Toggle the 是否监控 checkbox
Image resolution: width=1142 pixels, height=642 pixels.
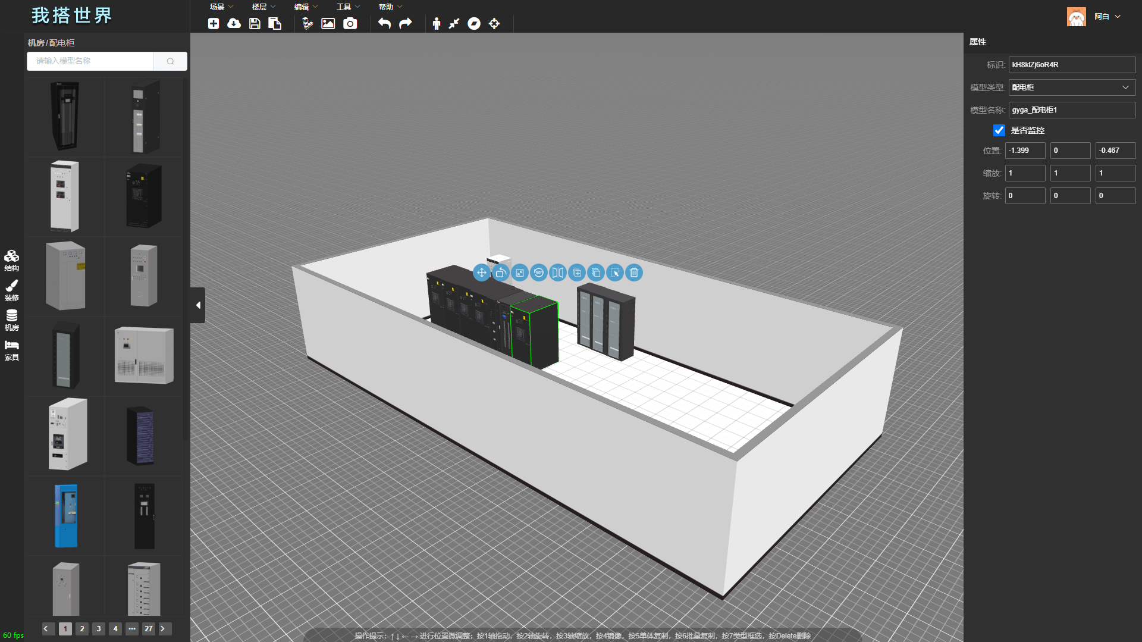pyautogui.click(x=999, y=130)
